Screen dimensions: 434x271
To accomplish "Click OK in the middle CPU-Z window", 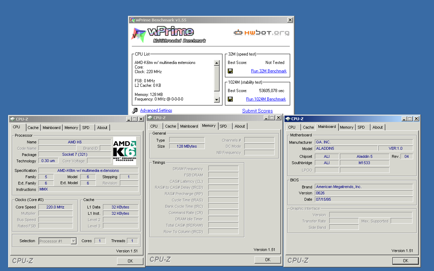I will tap(268, 259).
